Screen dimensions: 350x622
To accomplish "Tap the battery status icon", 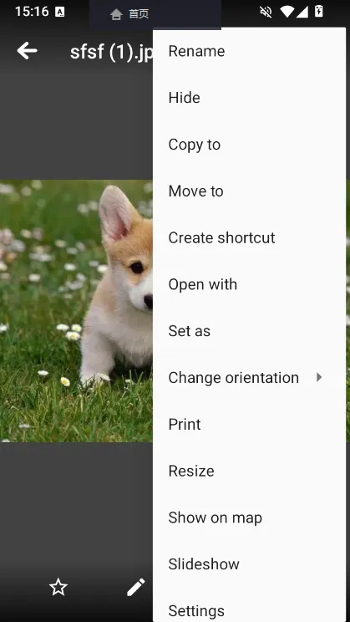I will pyautogui.click(x=319, y=12).
